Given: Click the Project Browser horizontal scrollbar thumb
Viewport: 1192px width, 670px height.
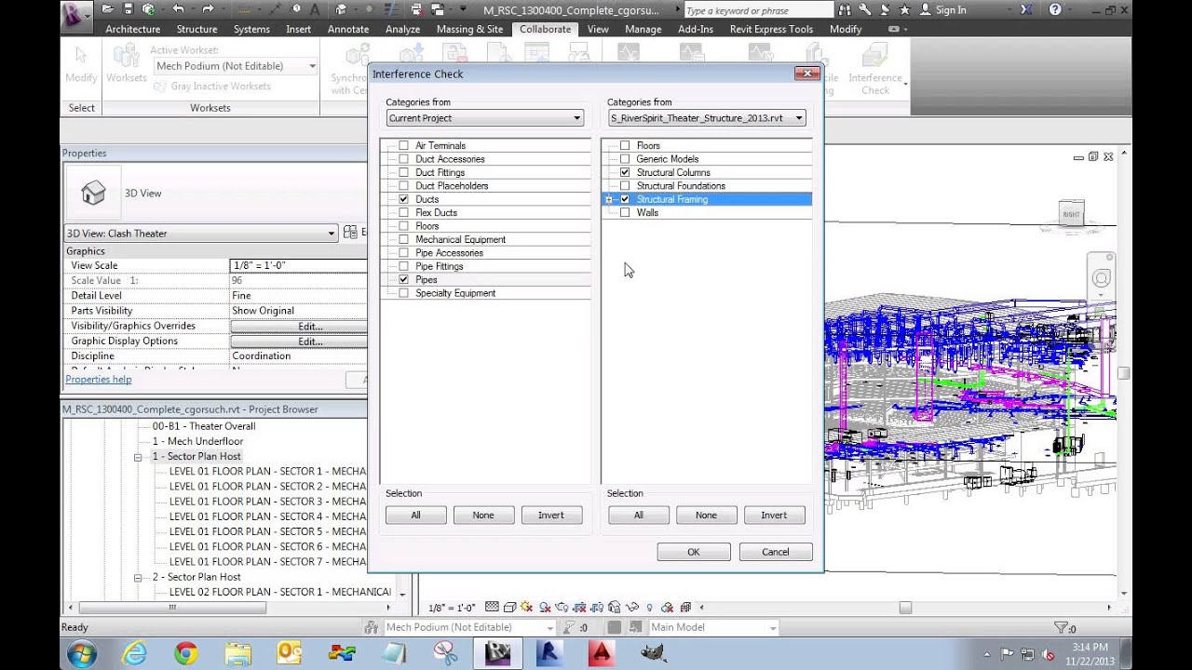Looking at the screenshot, I should point(171,607).
